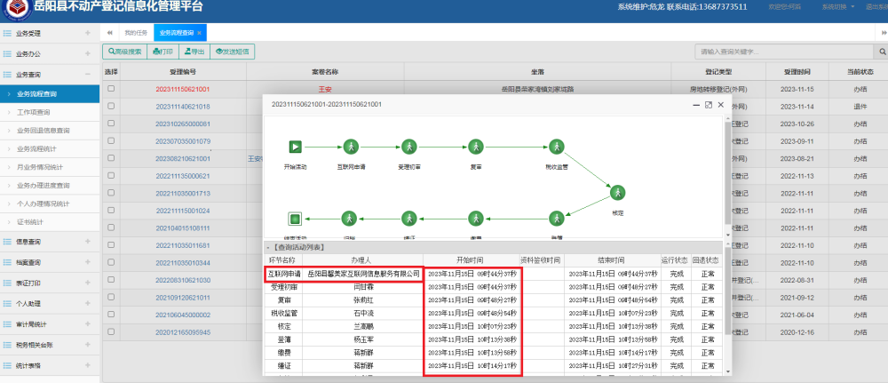Screen dimensions: 888x383
Task: Click the 受理初审 workflow node icon
Action: [x=408, y=147]
